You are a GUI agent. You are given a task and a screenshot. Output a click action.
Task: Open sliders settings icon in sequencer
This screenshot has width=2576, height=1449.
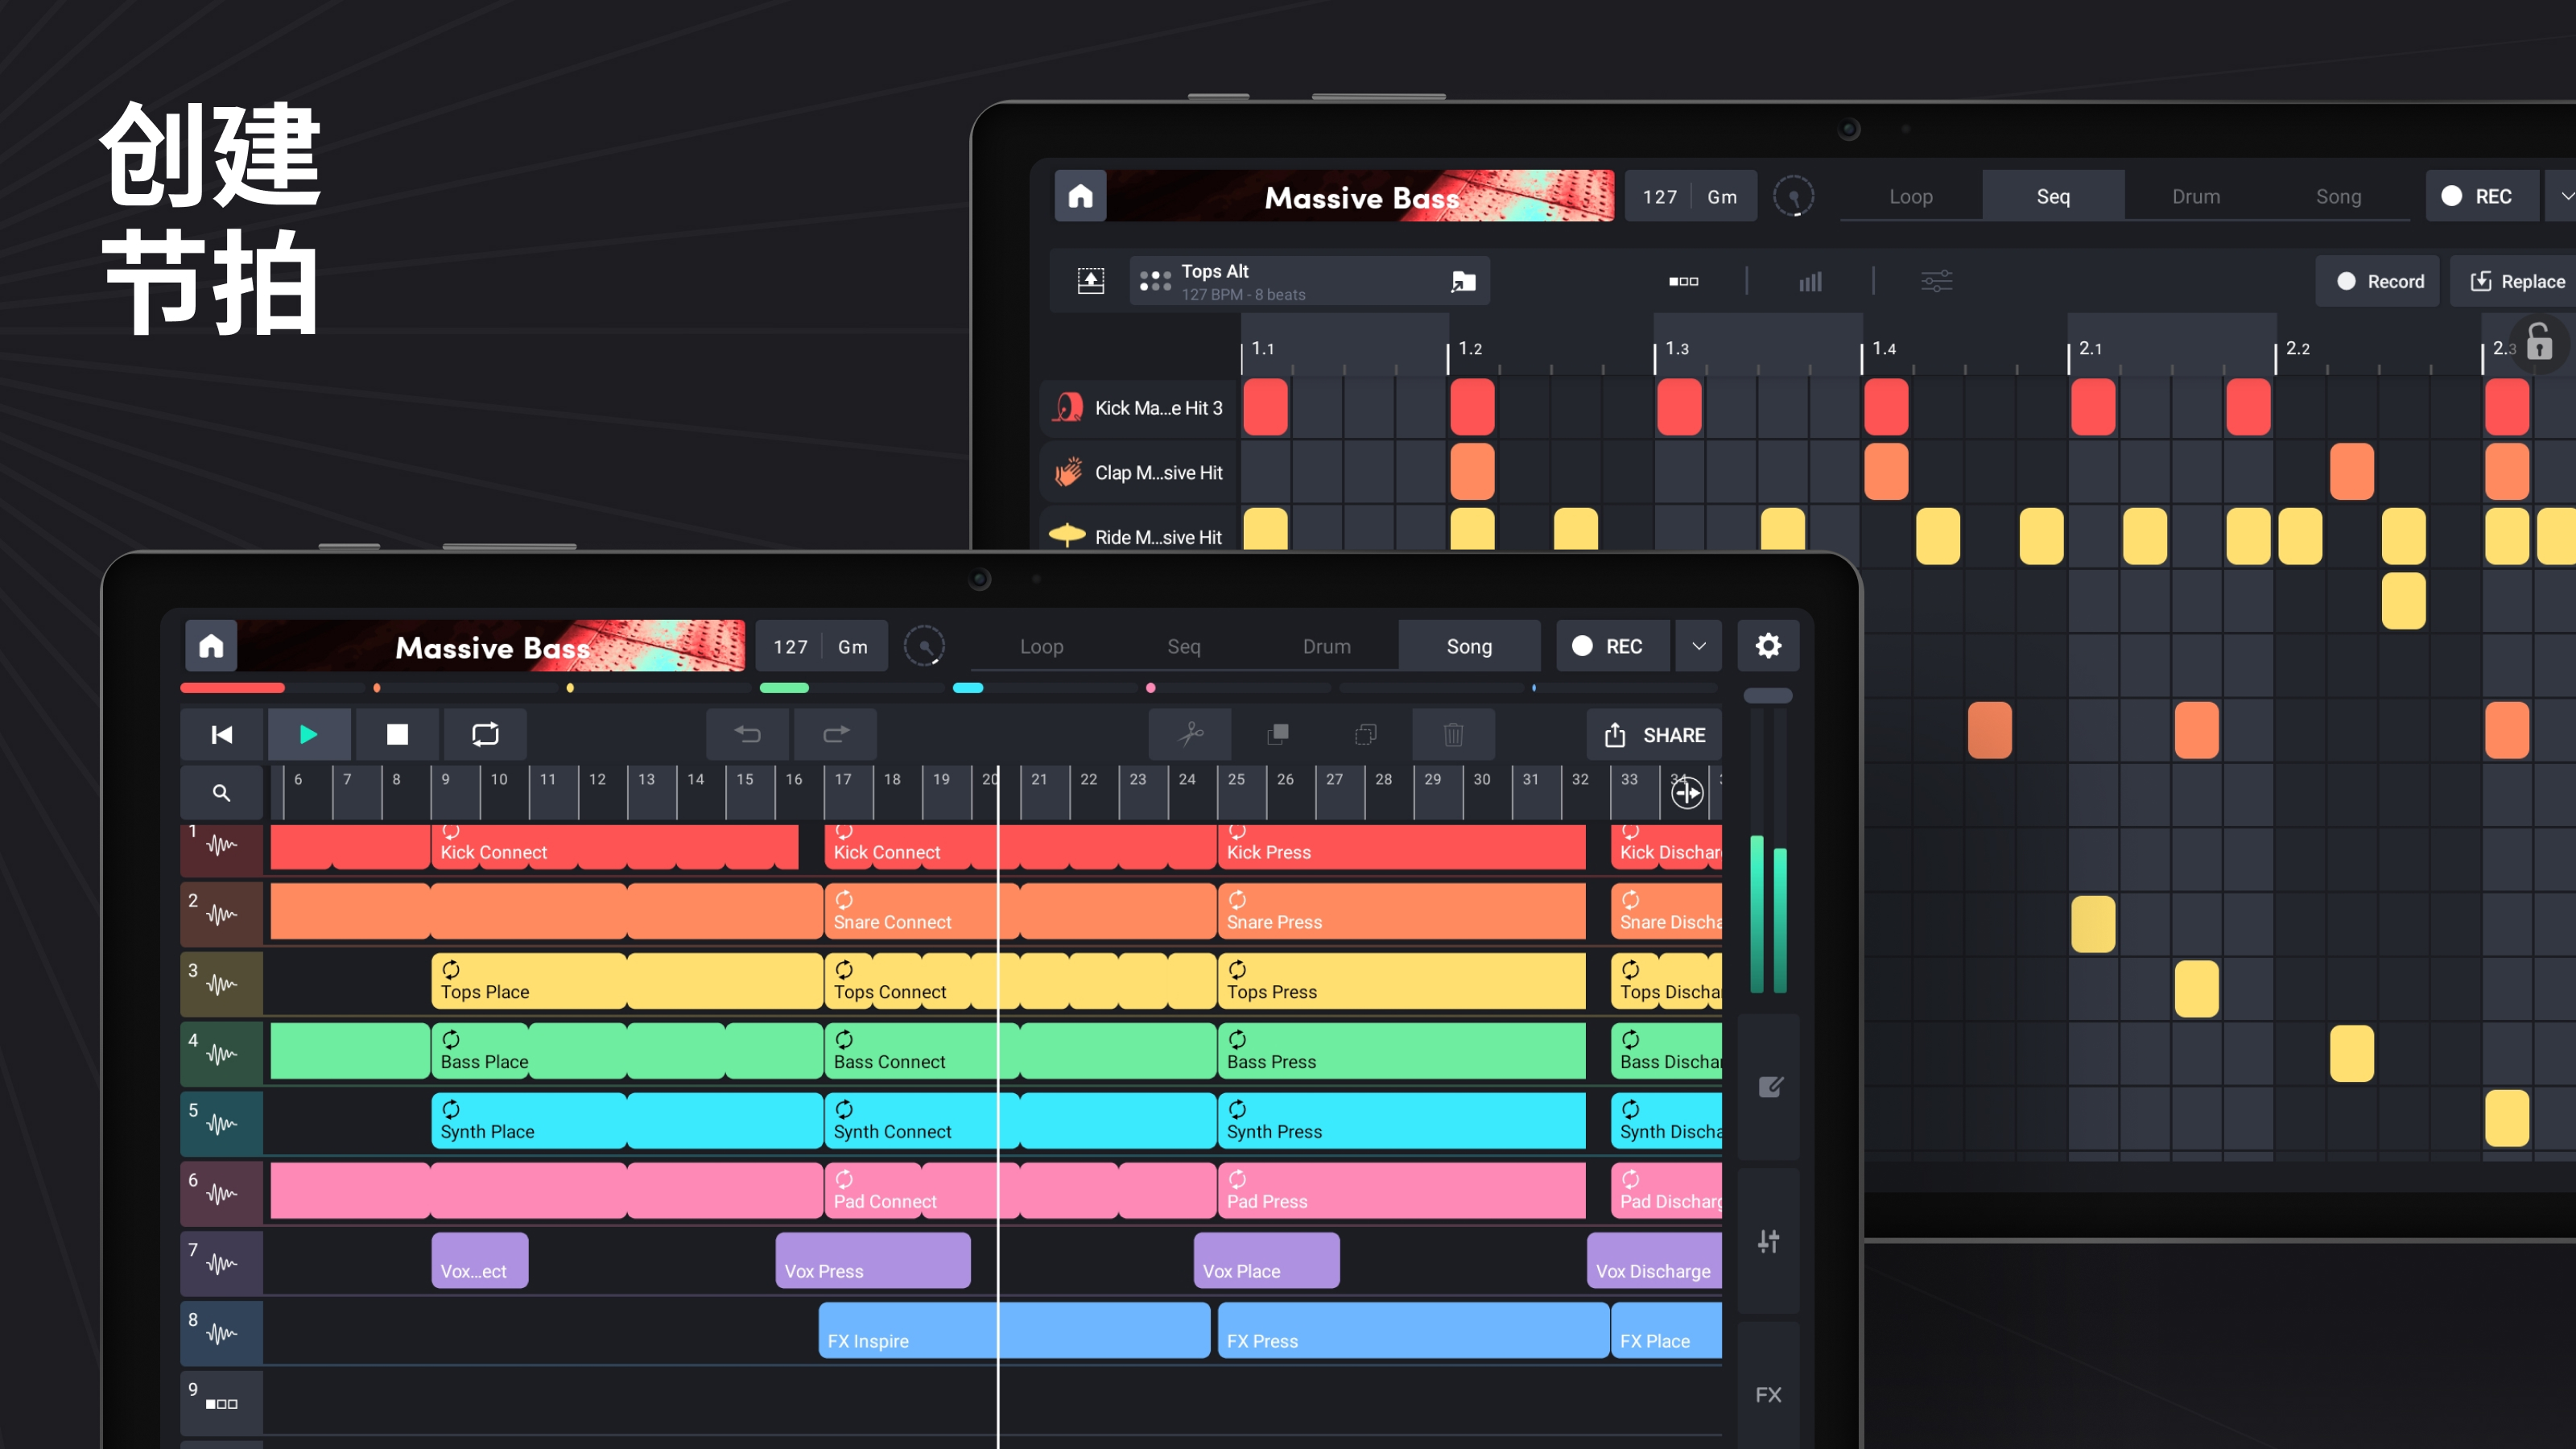pyautogui.click(x=1936, y=281)
